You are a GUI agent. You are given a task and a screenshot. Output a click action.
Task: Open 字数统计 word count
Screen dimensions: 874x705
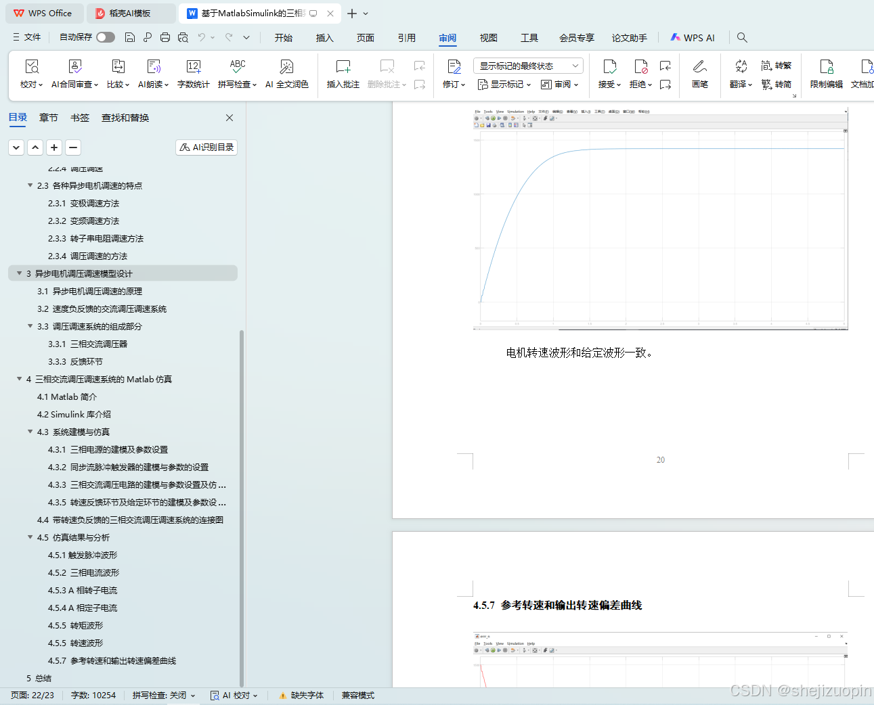[x=193, y=74]
